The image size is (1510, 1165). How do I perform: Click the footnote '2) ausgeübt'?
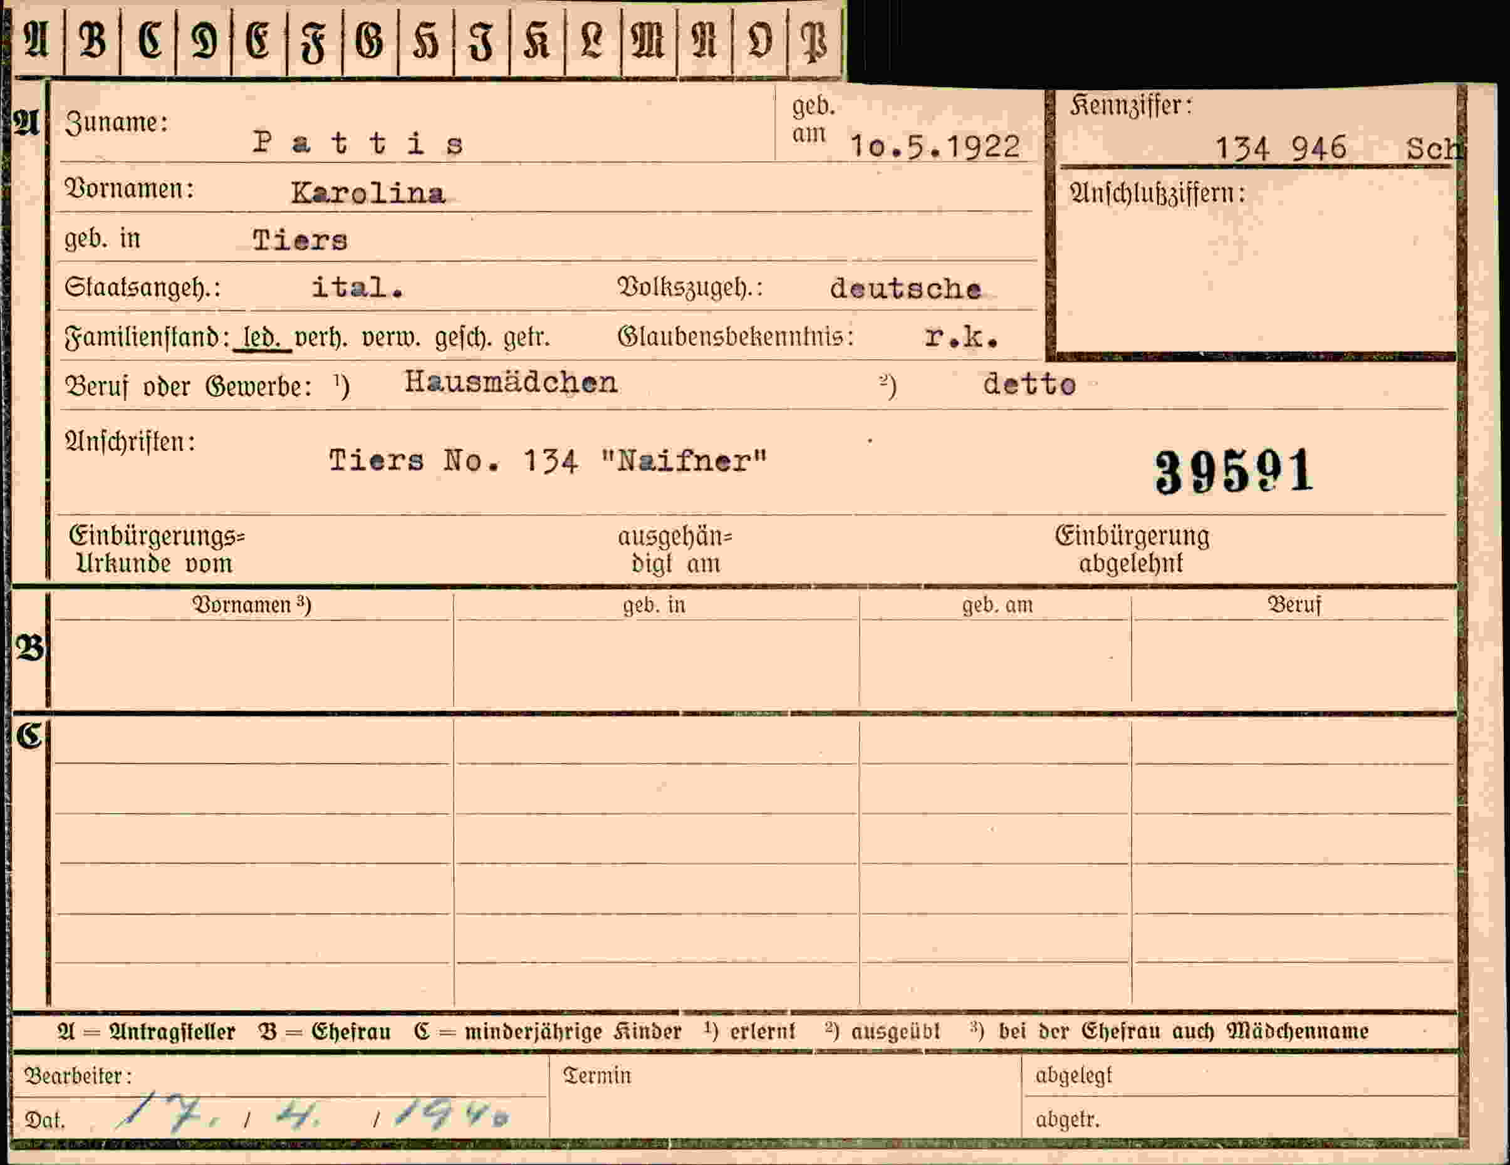point(883,1031)
